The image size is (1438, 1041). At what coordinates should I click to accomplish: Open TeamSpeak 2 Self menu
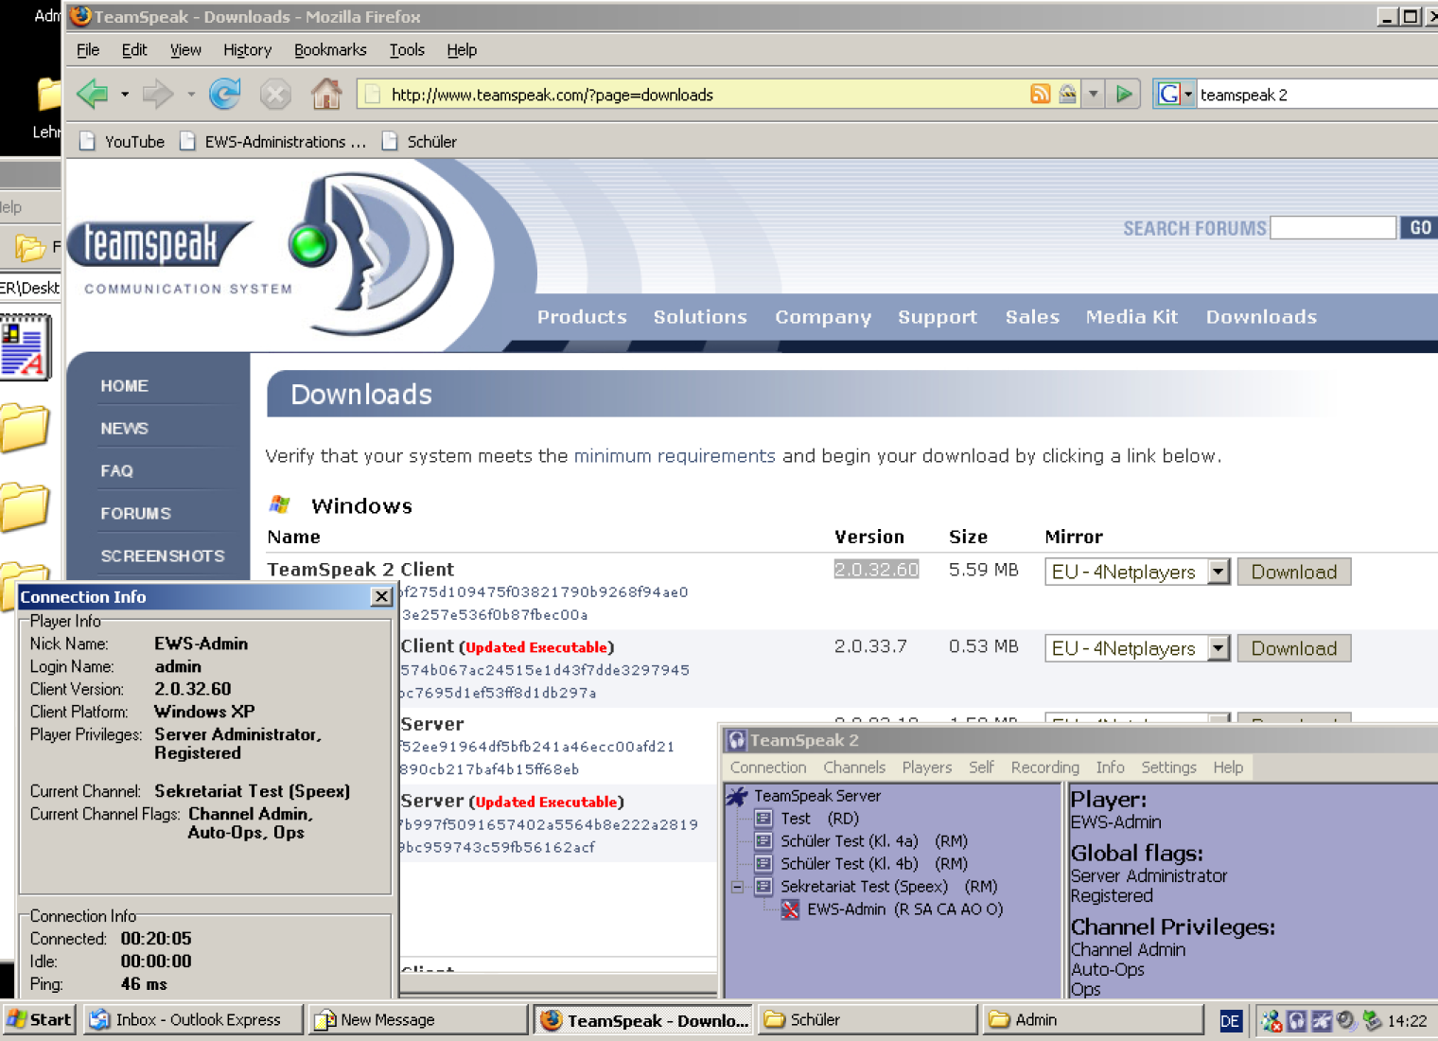point(981,768)
